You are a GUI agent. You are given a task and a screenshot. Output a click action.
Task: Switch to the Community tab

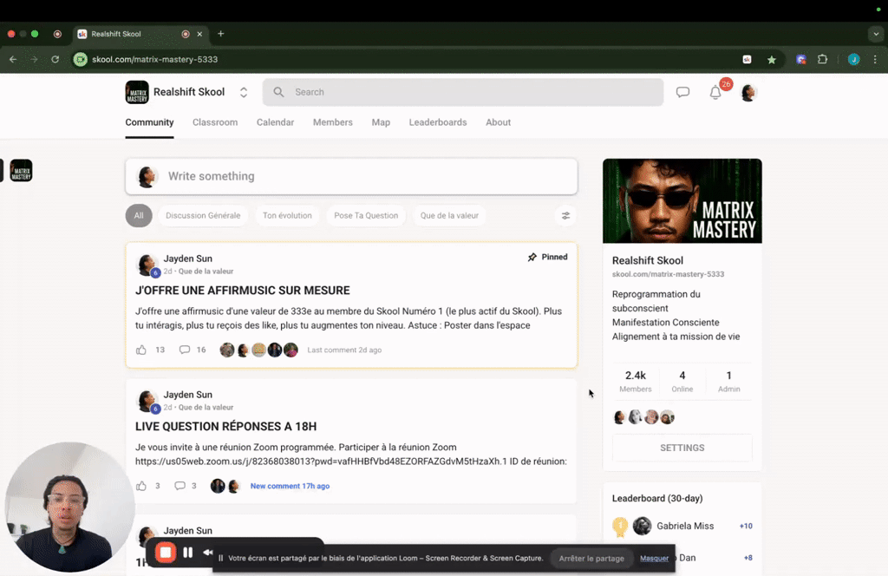[x=149, y=122]
